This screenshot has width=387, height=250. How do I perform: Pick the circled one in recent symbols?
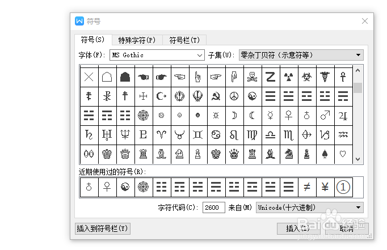click(343, 187)
